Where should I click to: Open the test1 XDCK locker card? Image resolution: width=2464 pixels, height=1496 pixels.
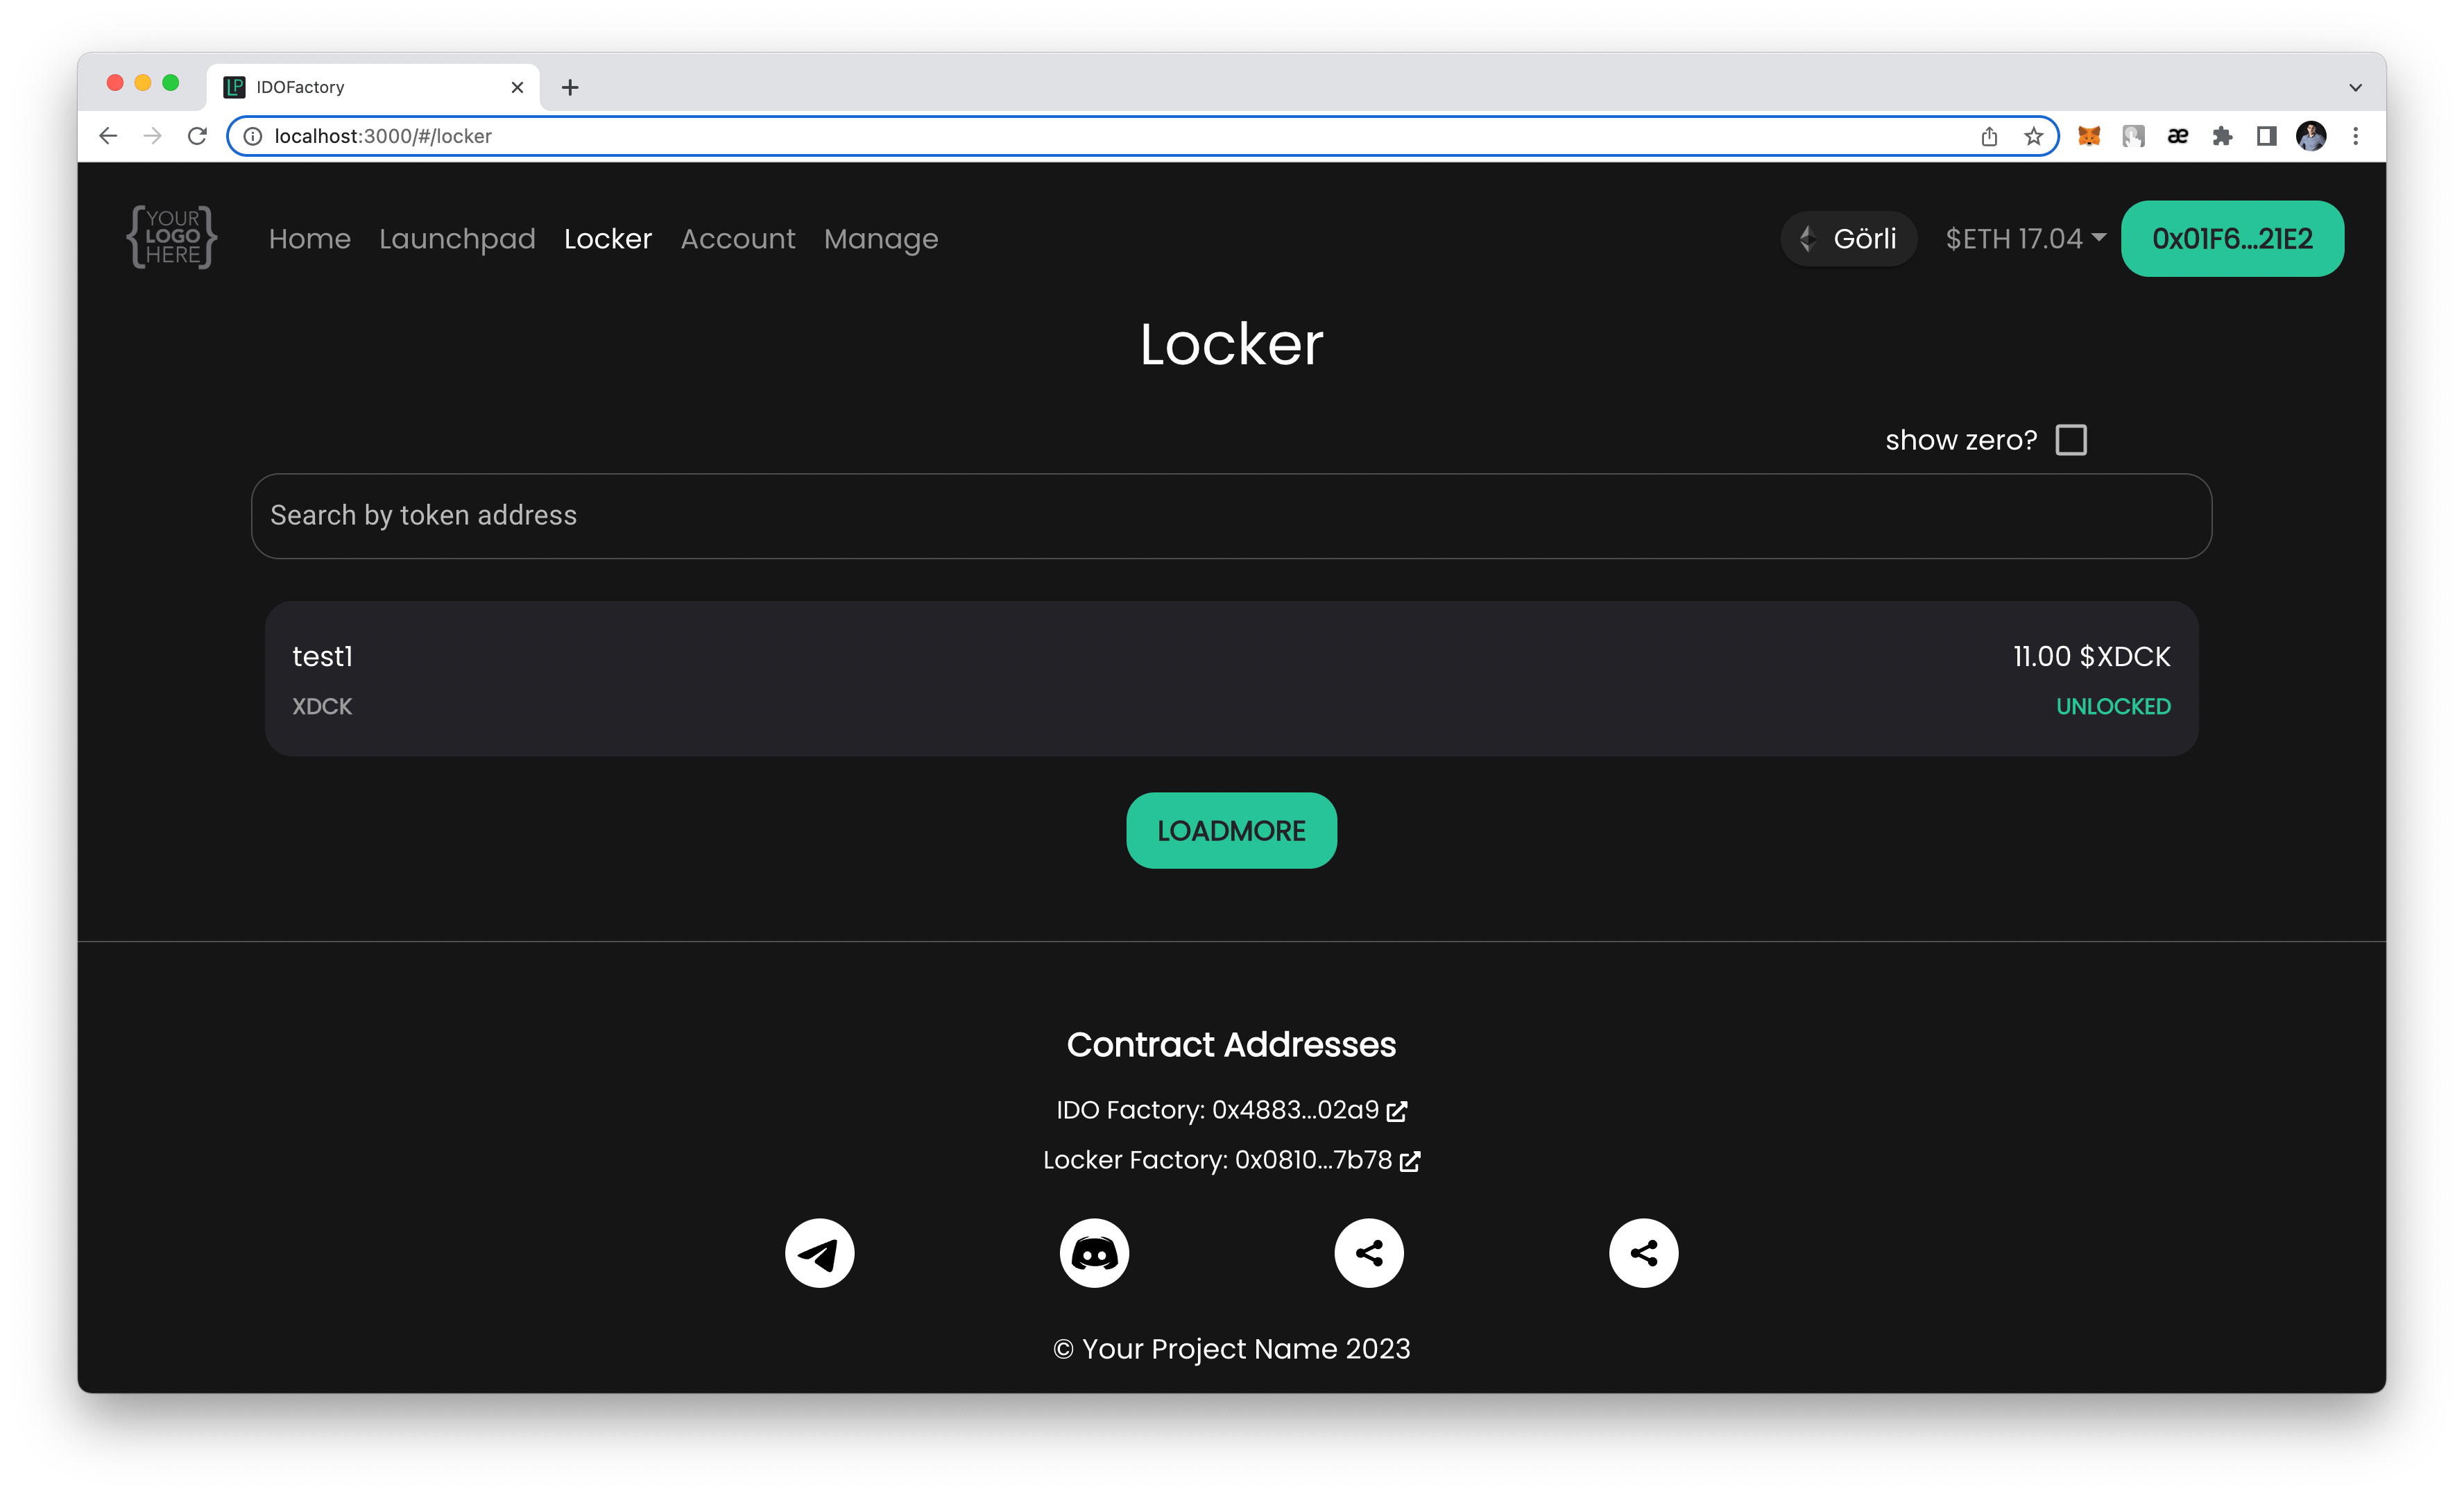point(1230,678)
